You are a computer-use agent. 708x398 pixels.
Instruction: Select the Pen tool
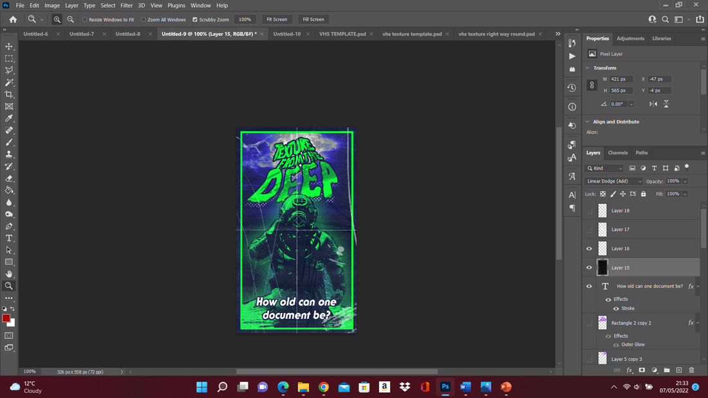pyautogui.click(x=9, y=226)
